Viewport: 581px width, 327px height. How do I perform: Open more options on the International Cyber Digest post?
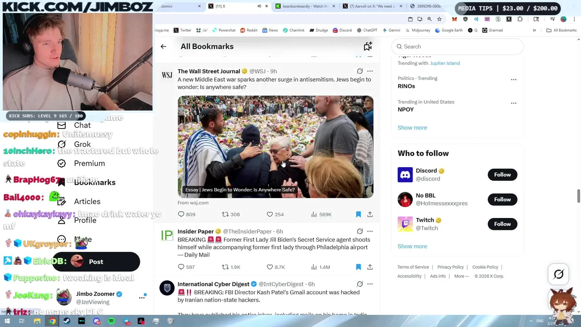[370, 284]
